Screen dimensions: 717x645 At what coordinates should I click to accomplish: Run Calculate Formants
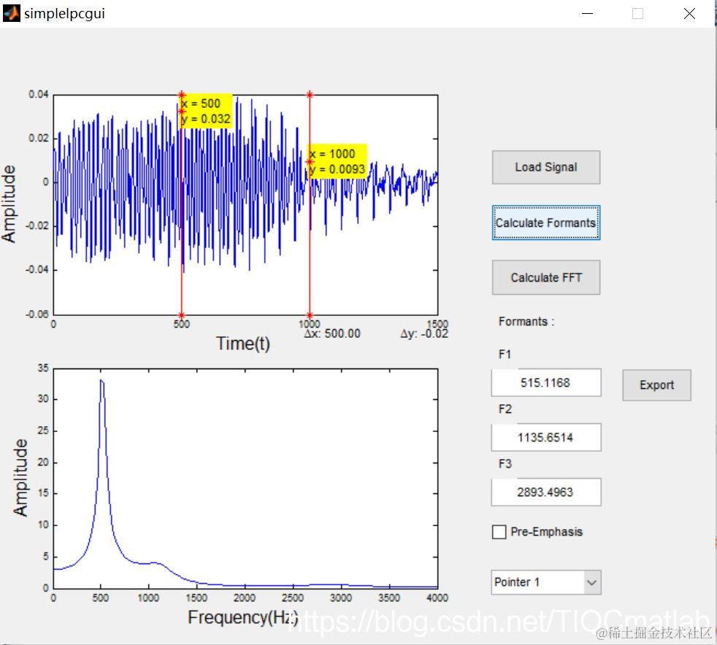pos(546,223)
